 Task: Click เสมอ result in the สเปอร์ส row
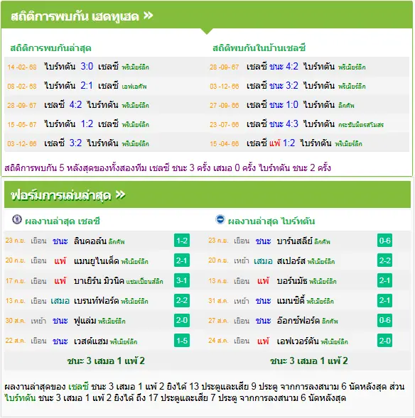263,260
